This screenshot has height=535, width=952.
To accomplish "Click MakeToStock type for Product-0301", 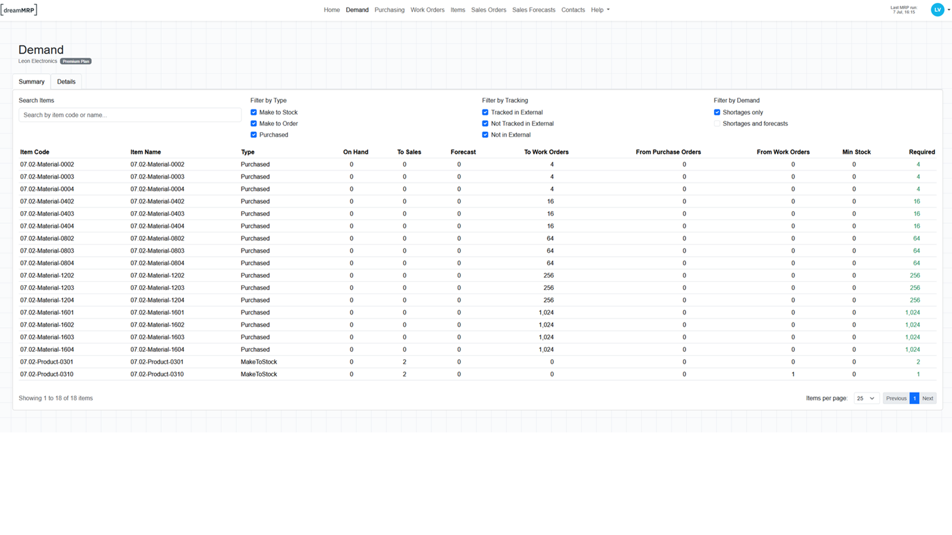I will click(259, 362).
